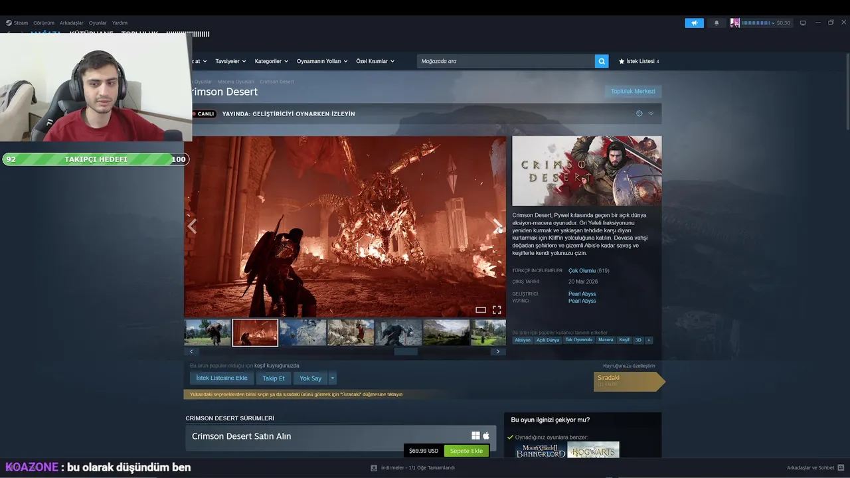Click Macera Oyunları breadcrumb link
The image size is (850, 478).
(x=236, y=82)
